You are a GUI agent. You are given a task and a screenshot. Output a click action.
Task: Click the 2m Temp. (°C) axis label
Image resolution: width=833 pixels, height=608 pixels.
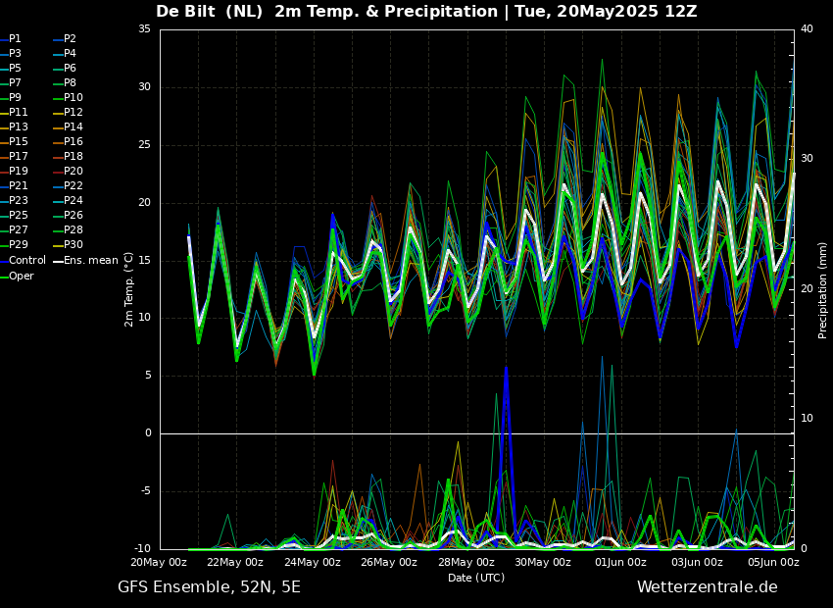pos(129,289)
